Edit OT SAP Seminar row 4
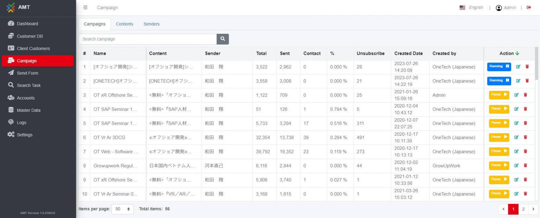The image size is (540, 218). 516,109
